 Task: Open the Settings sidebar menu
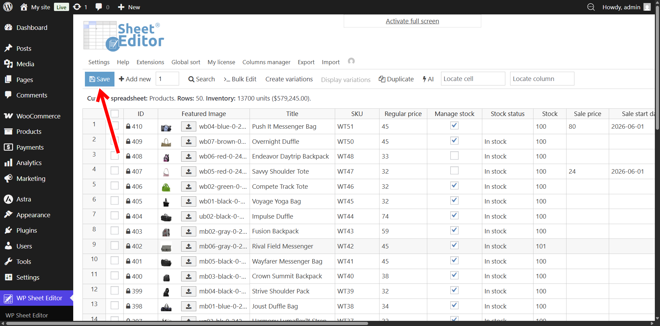click(28, 277)
